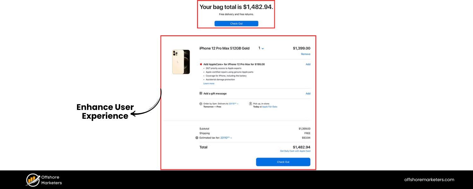
Task: Add a gift message via Add link
Action: [x=308, y=94]
